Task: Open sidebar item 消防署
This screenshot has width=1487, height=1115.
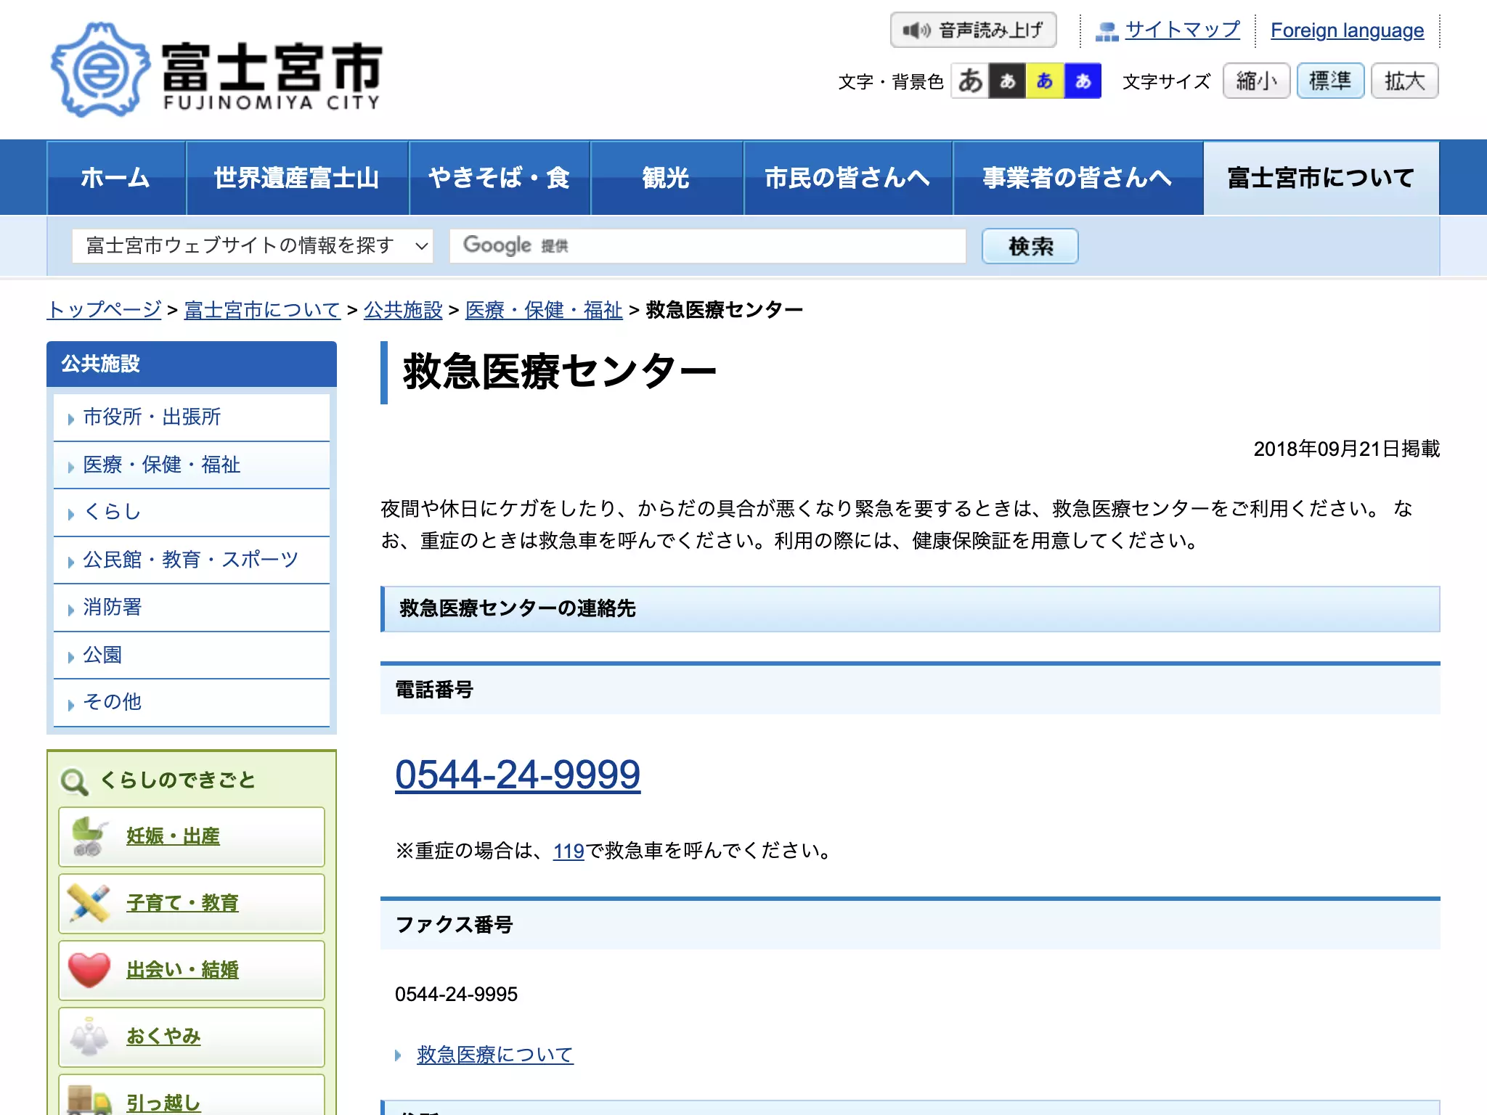Action: (x=192, y=608)
